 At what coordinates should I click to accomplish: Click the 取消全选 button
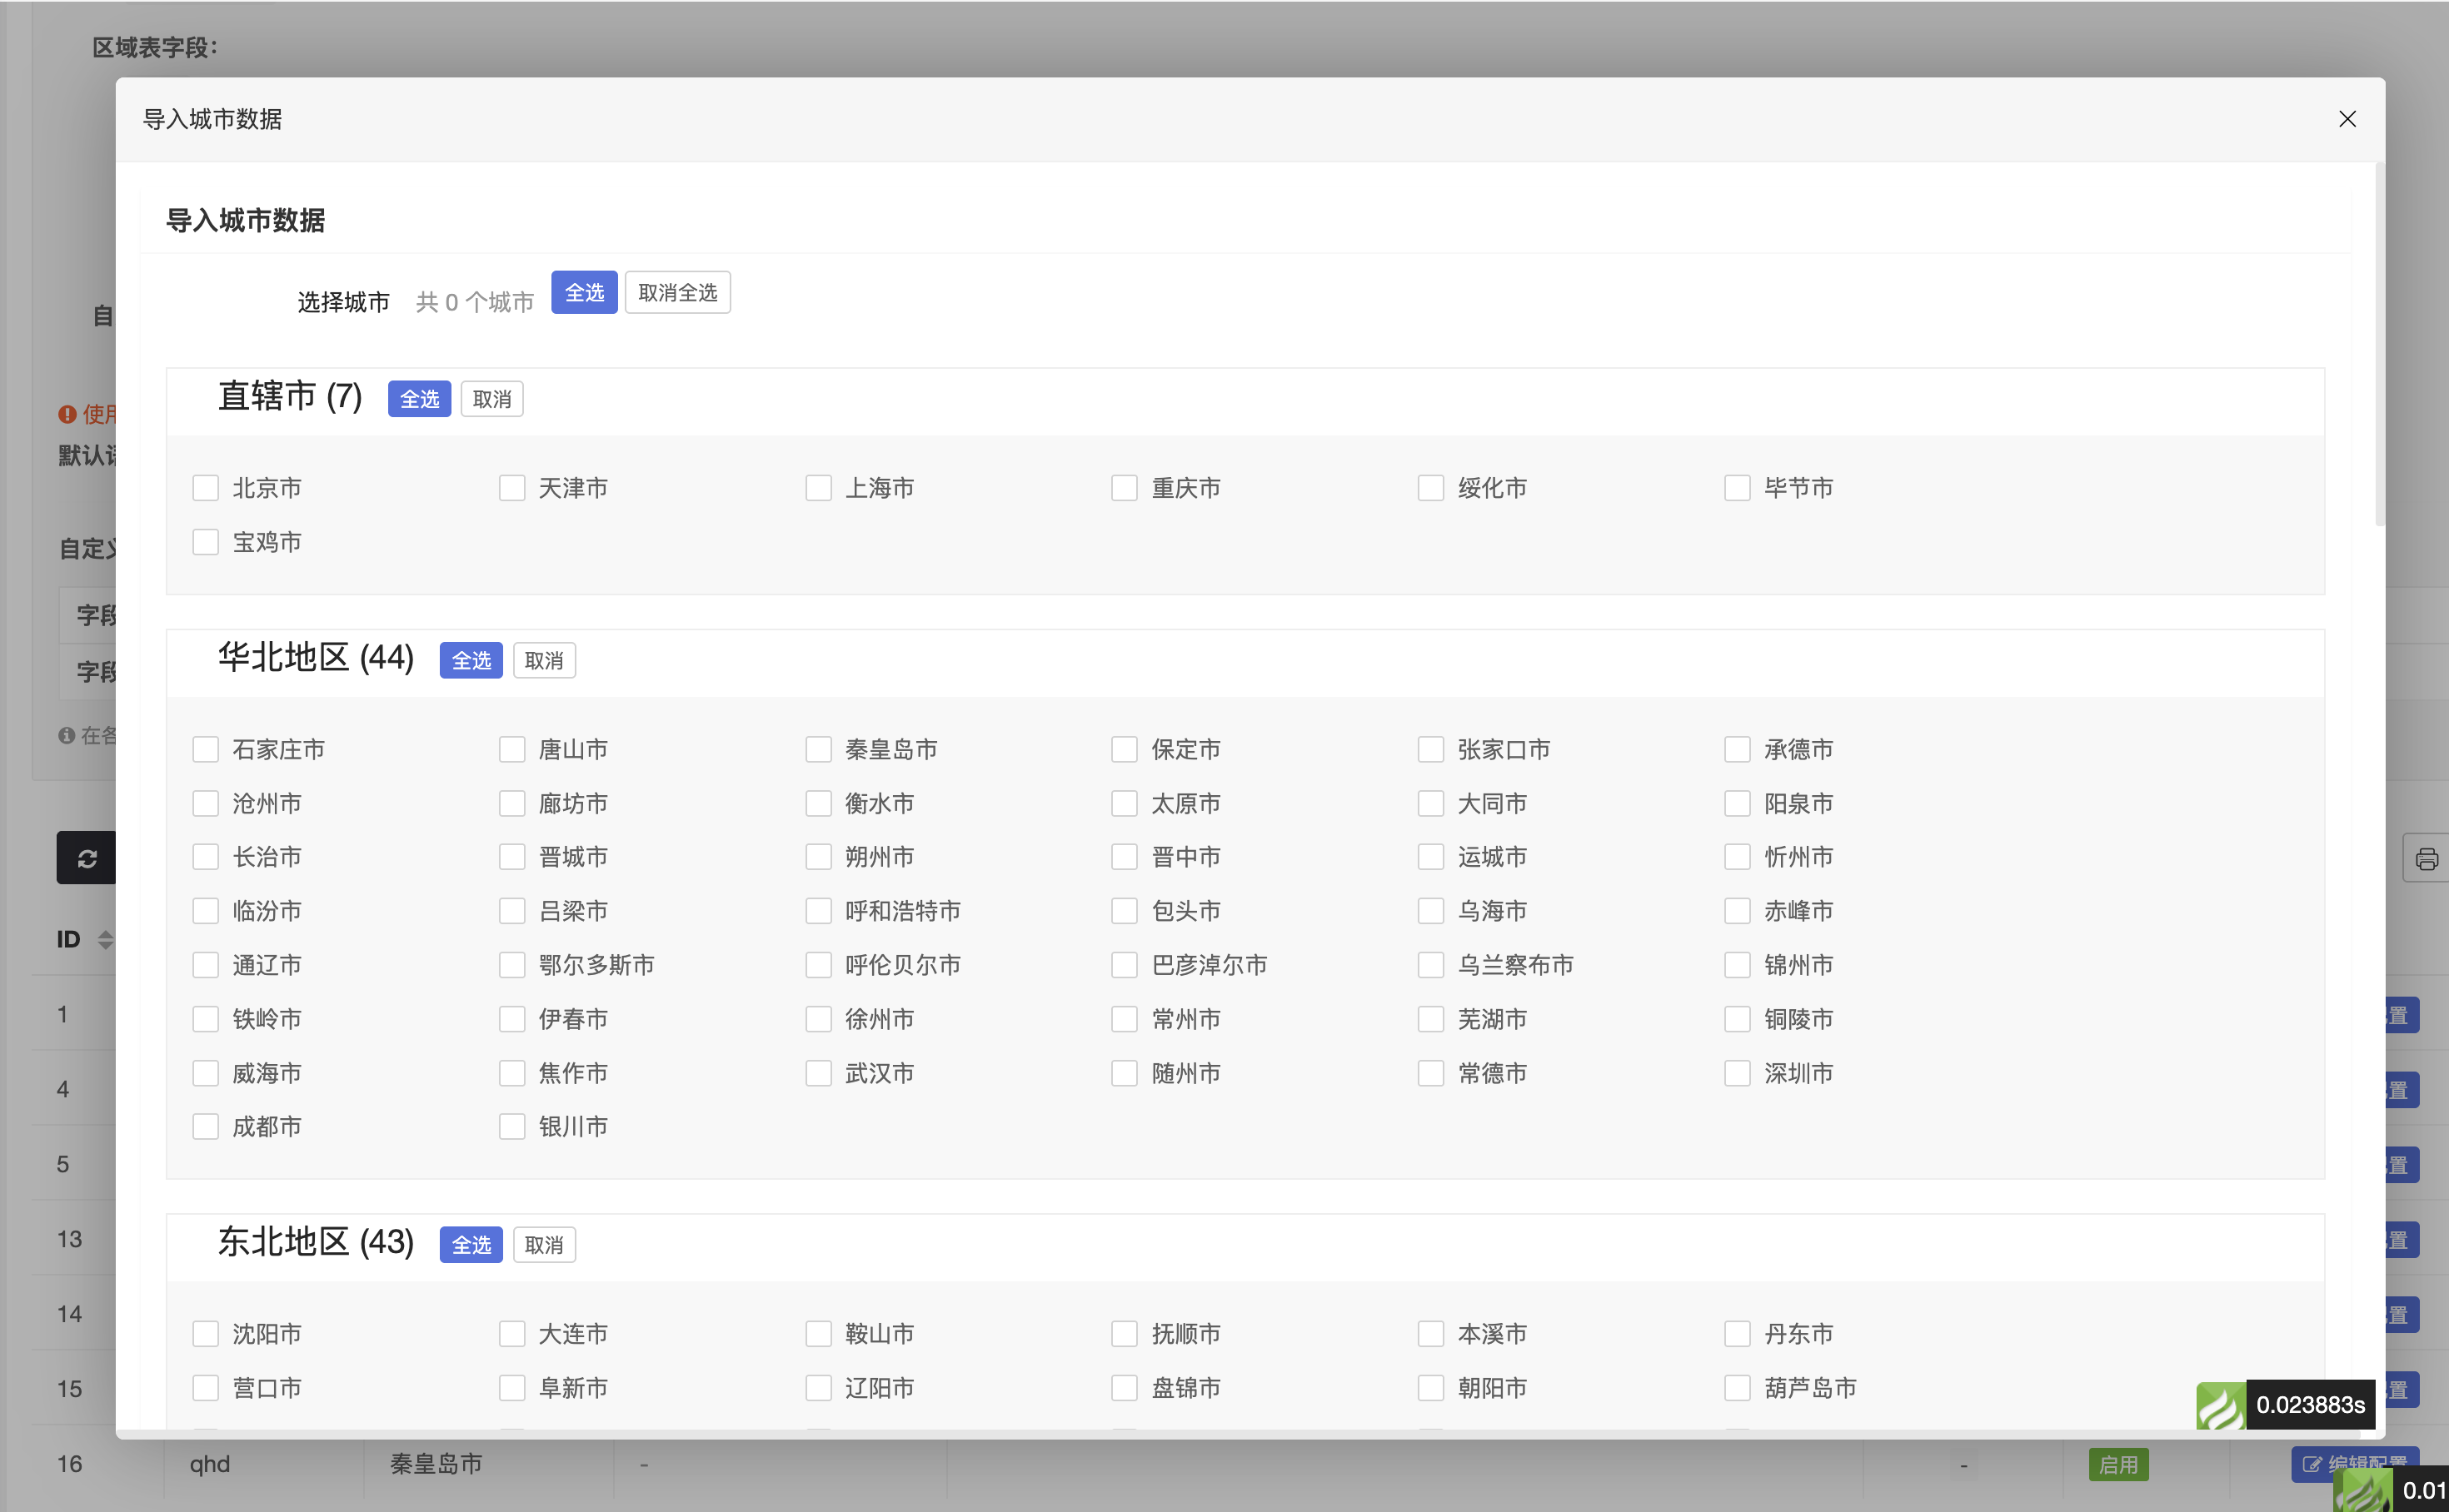point(677,292)
